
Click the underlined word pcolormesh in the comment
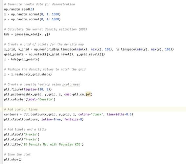71,84
